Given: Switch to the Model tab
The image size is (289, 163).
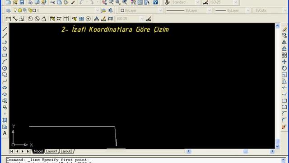Looking at the screenshot, I should click(x=38, y=151).
